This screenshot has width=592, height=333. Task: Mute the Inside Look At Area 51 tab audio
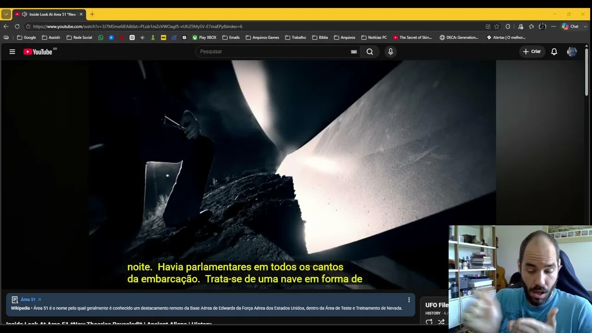pos(24,14)
